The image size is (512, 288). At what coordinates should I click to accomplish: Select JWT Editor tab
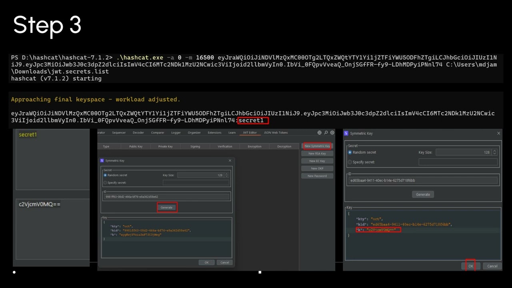click(250, 133)
